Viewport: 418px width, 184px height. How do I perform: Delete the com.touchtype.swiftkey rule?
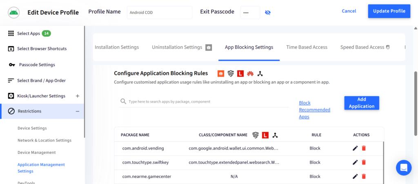click(364, 162)
